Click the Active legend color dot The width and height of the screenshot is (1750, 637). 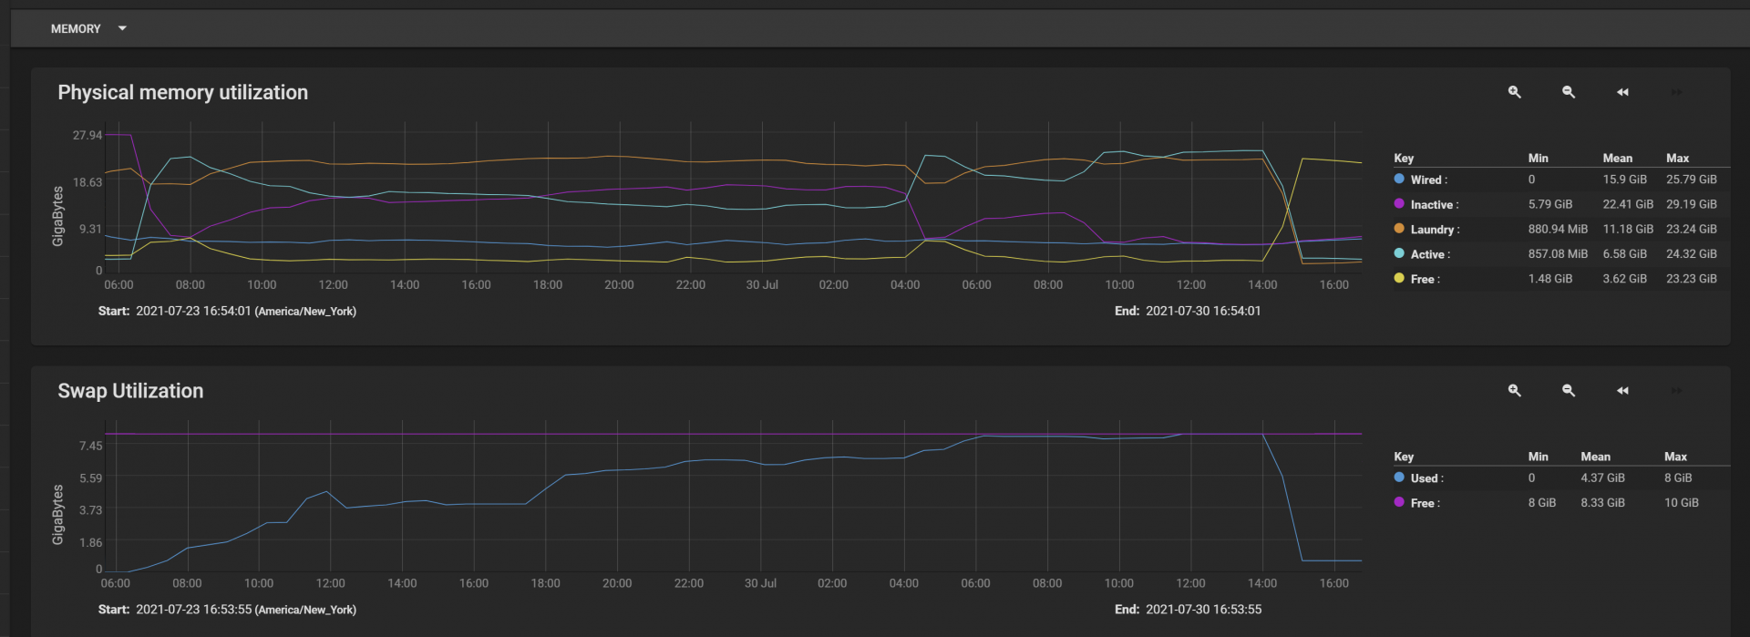point(1399,253)
